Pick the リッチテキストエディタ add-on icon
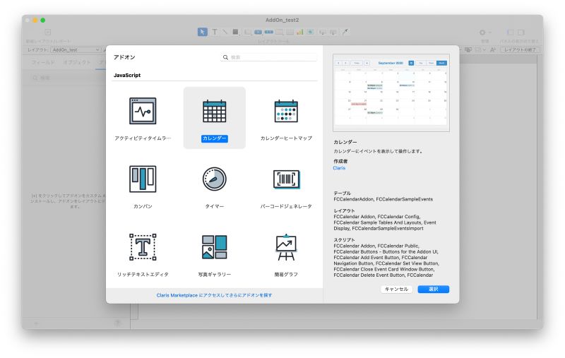Viewport: 565px width, 358px height. (x=143, y=247)
